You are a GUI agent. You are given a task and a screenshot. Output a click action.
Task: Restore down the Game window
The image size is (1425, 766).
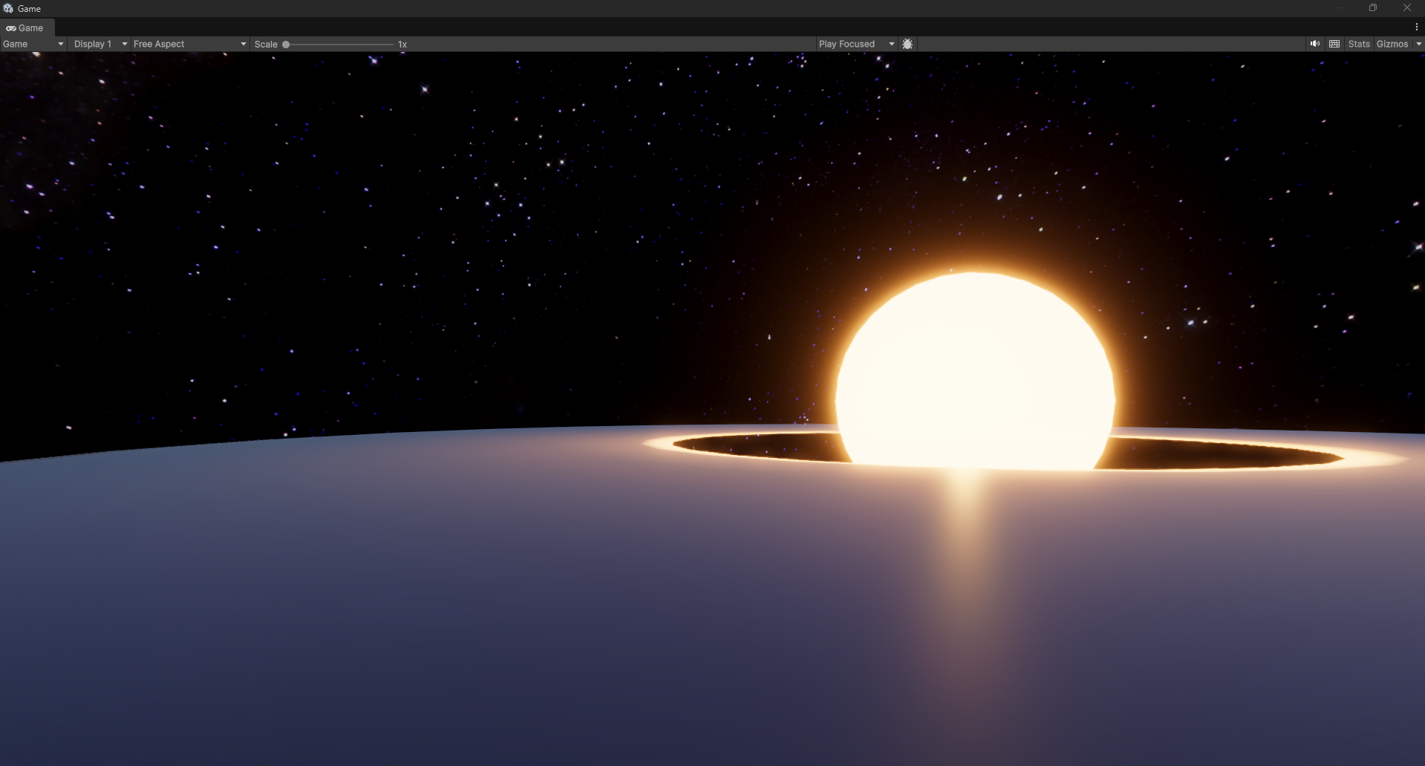click(1373, 8)
